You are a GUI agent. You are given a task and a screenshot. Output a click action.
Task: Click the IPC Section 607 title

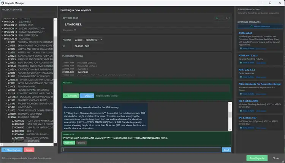(247, 118)
